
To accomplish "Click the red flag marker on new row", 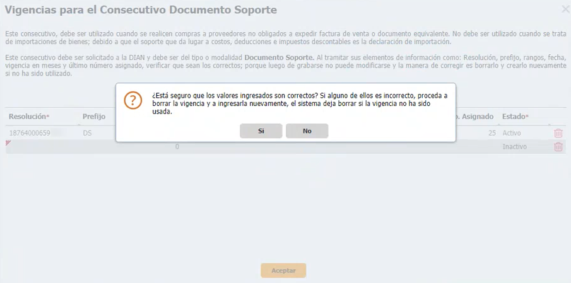I will coord(8,143).
